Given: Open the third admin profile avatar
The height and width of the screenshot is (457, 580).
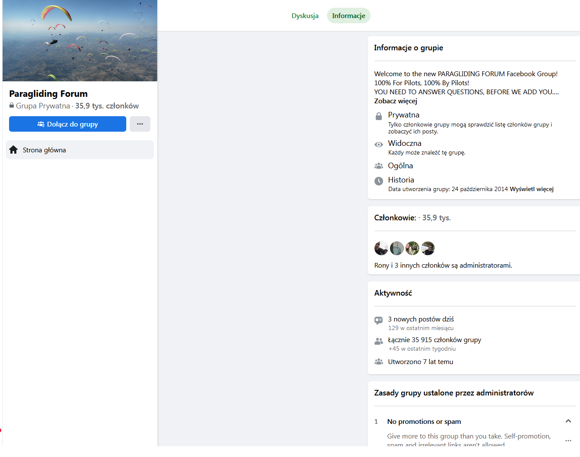Looking at the screenshot, I should [412, 248].
